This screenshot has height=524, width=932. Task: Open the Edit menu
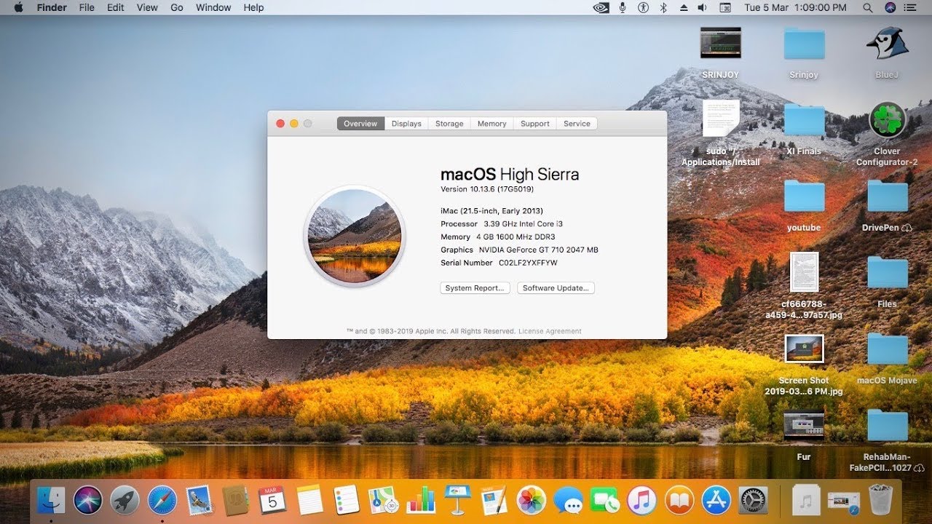115,7
